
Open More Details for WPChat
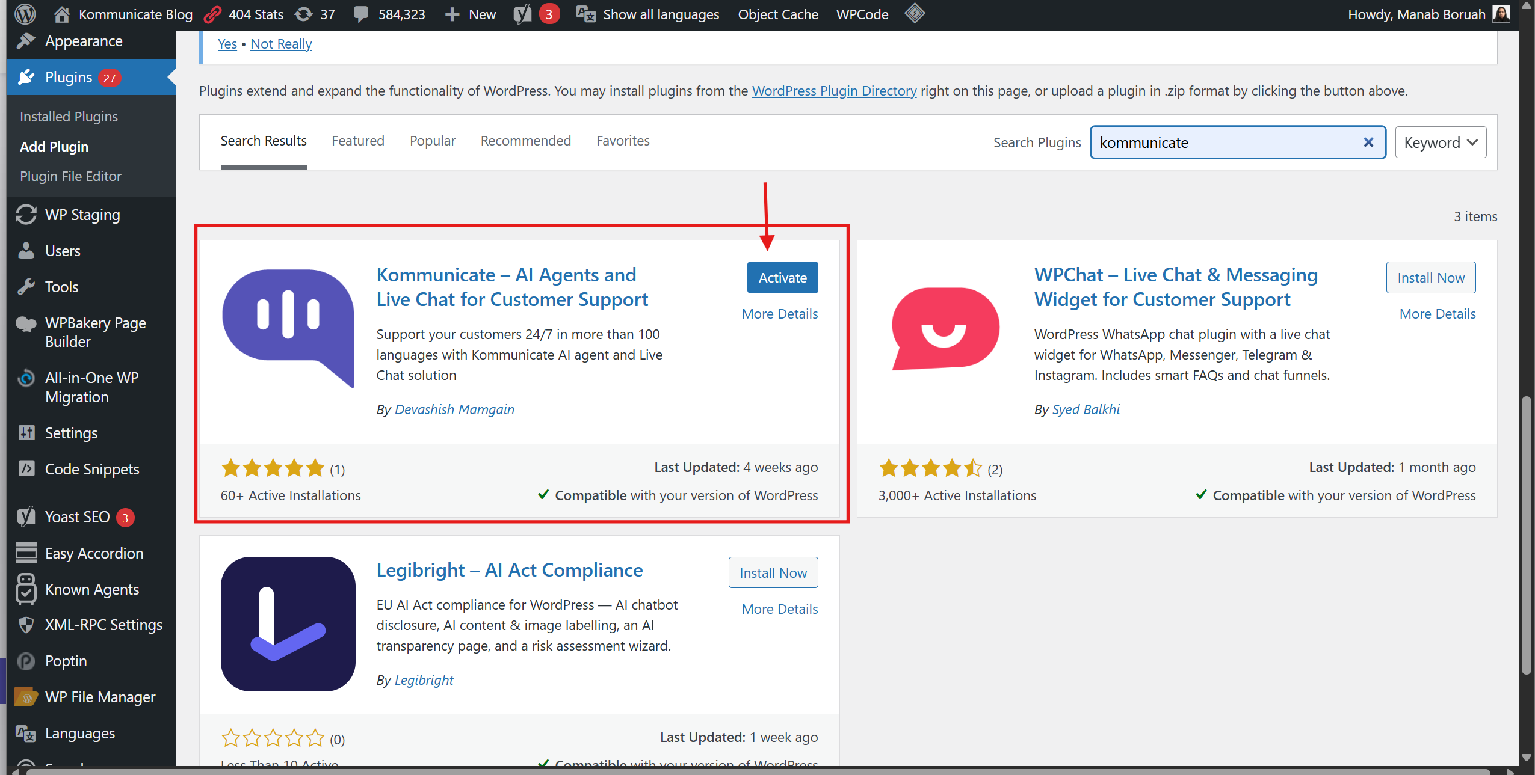tap(1438, 314)
